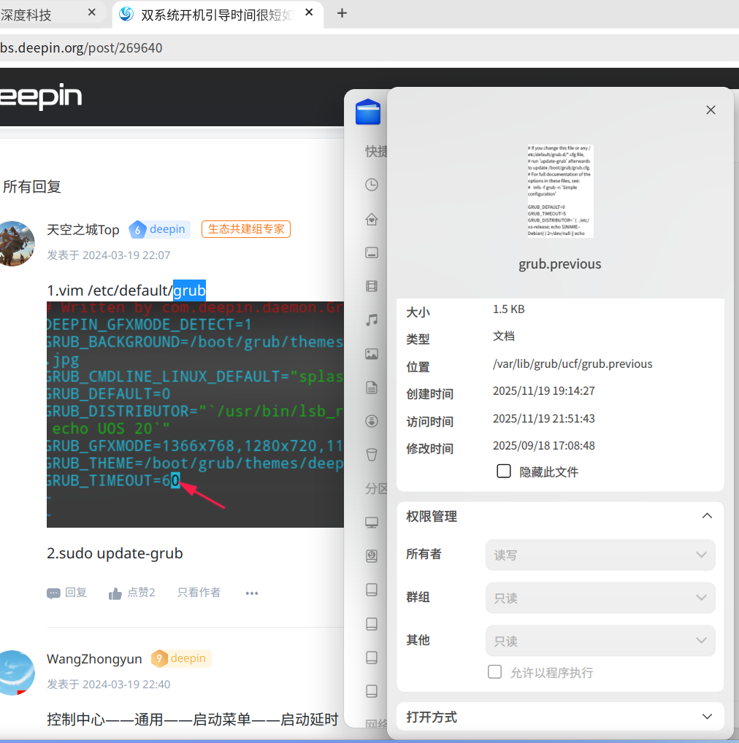
Task: Select the 双系统开机引导时间很短 browser tab
Action: (x=217, y=14)
